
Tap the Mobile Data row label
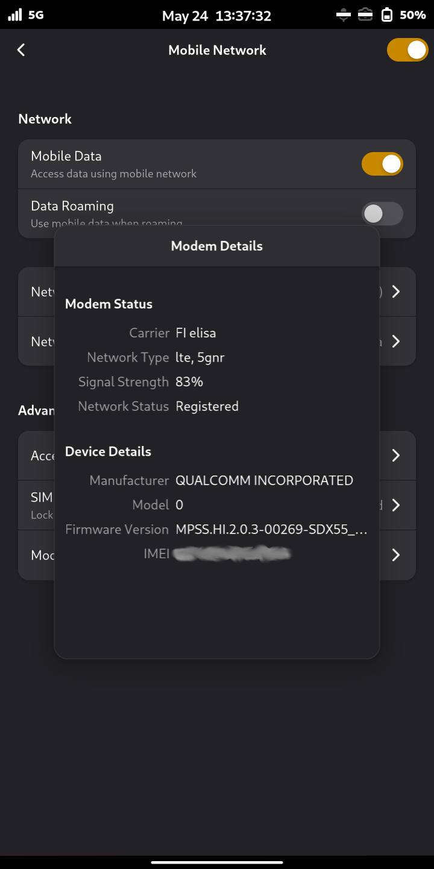66,156
